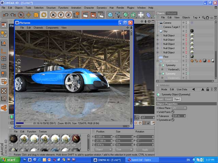Screen dimensions: 218x163
Task: Expand the last Null Object
Action: [x=157, y=52]
